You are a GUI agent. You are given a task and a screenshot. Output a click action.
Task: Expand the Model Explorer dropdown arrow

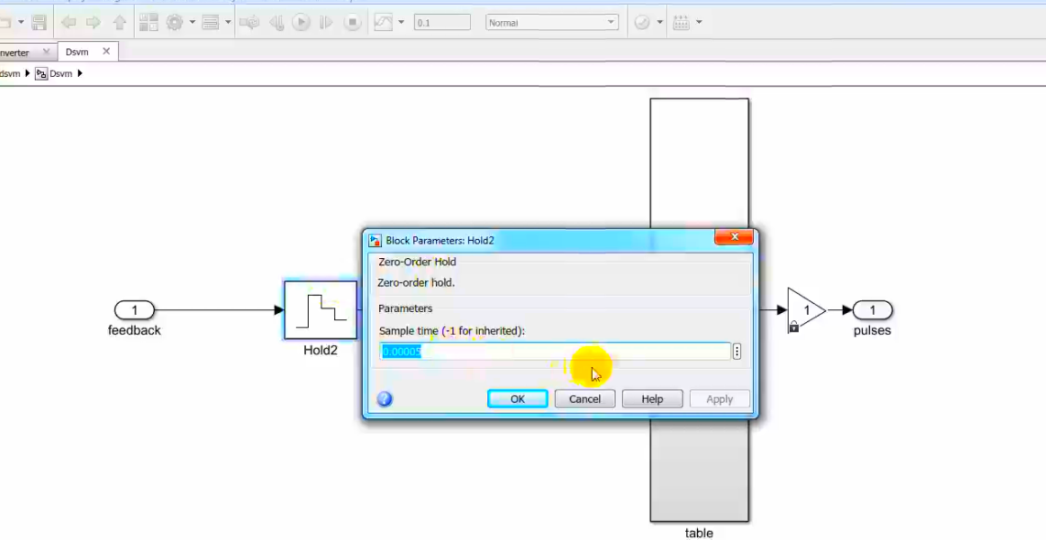[228, 23]
